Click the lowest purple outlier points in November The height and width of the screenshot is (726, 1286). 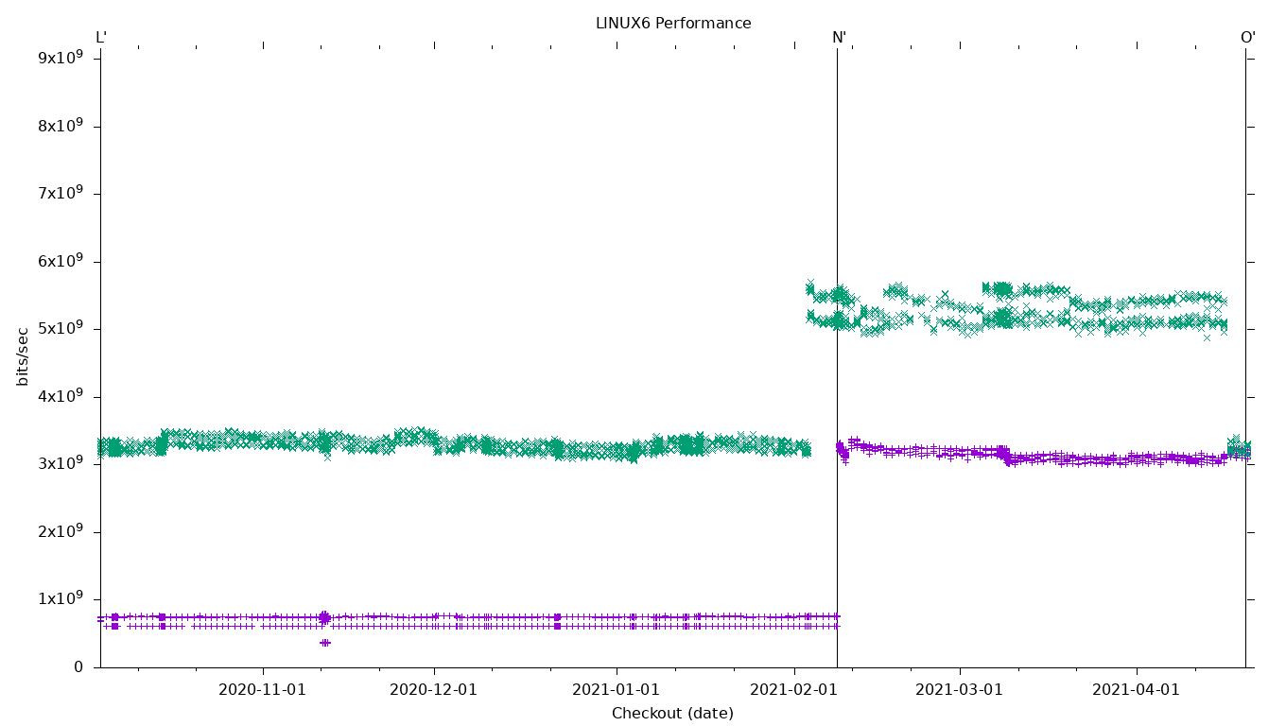coord(324,643)
